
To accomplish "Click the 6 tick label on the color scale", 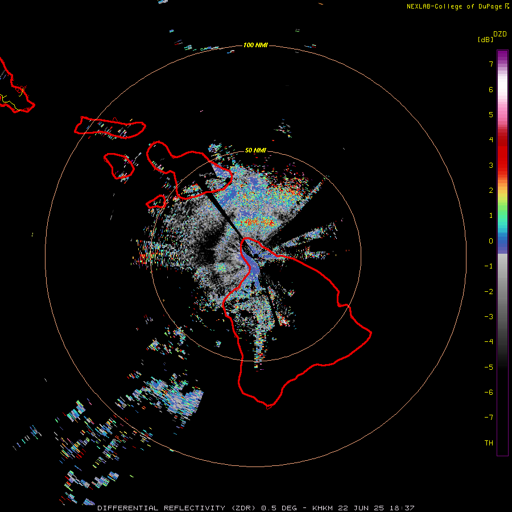I will coord(491,89).
